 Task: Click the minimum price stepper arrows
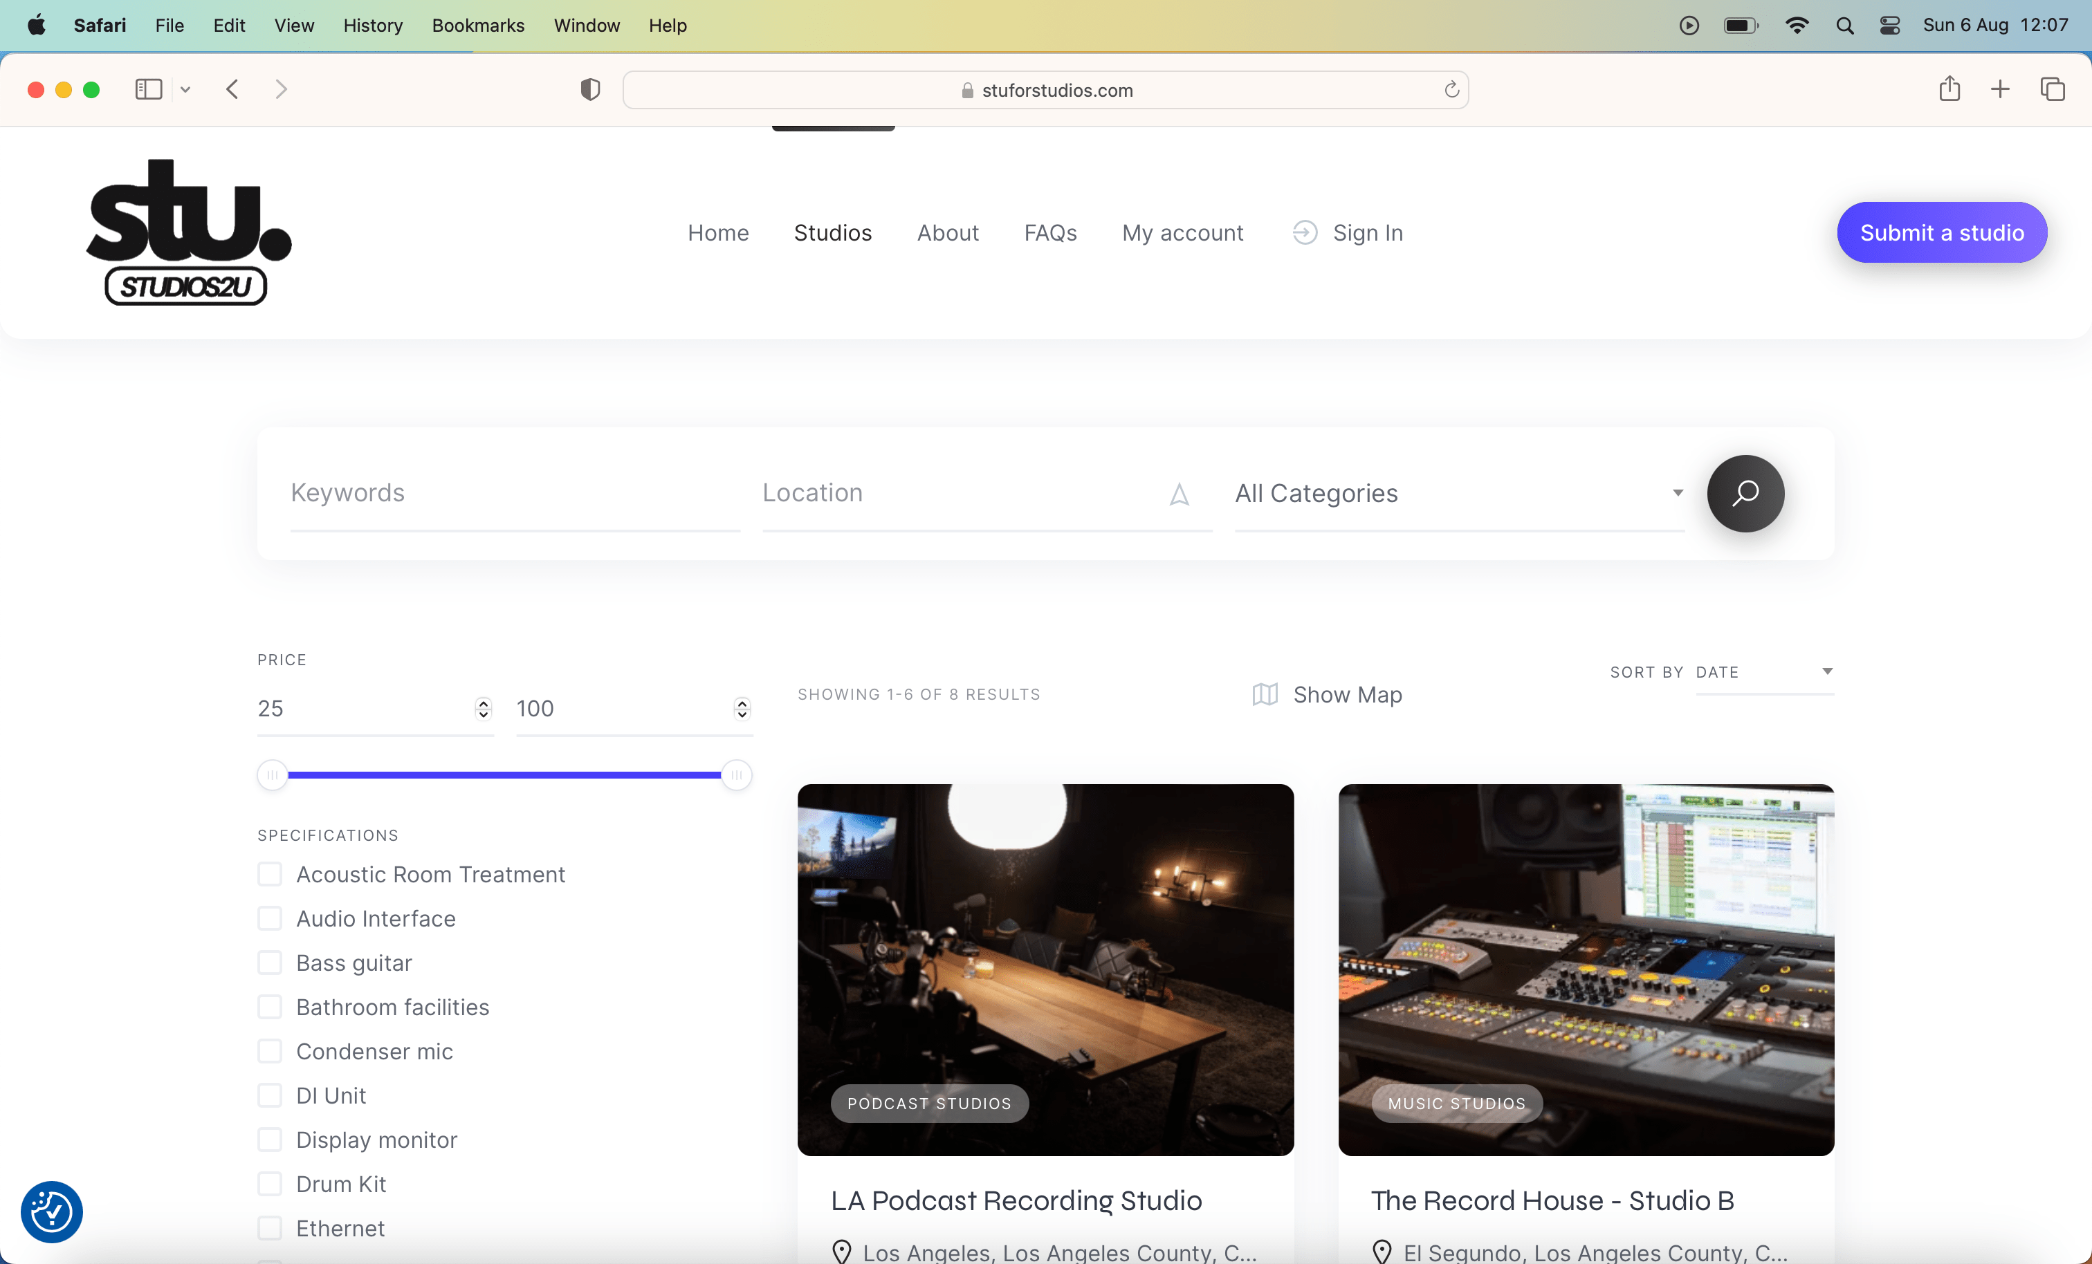point(483,709)
